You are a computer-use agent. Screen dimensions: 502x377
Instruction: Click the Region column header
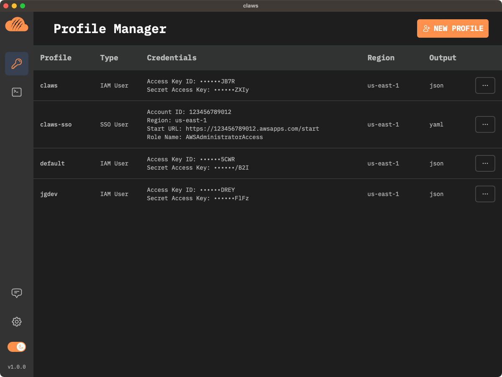click(381, 58)
